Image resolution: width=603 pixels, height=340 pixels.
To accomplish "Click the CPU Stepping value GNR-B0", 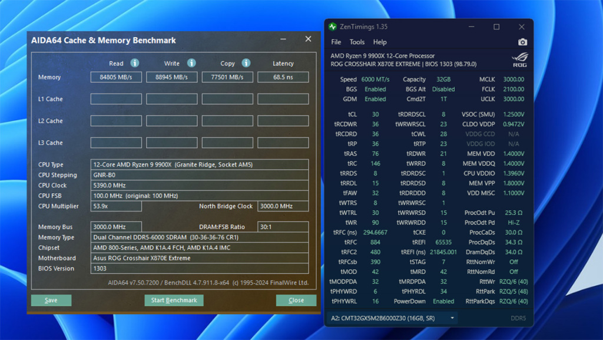I will (199, 174).
